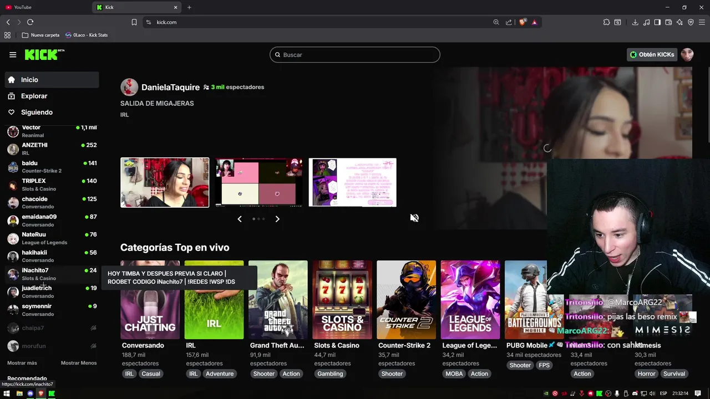Select the first featured stream thumbnail
The image size is (710, 399).
165,182
